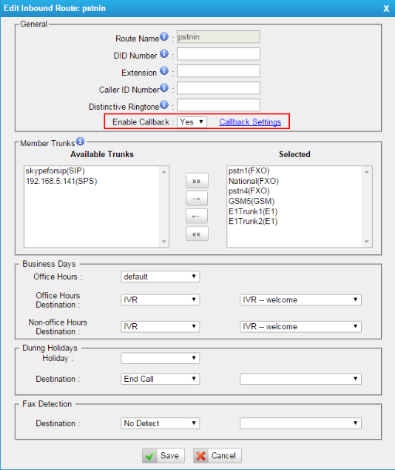Save the inbound route

(x=163, y=456)
